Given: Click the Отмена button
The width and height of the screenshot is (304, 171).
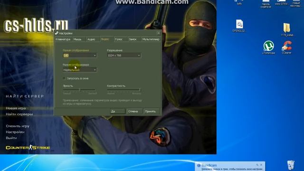Looking at the screenshot, I should tap(134, 111).
